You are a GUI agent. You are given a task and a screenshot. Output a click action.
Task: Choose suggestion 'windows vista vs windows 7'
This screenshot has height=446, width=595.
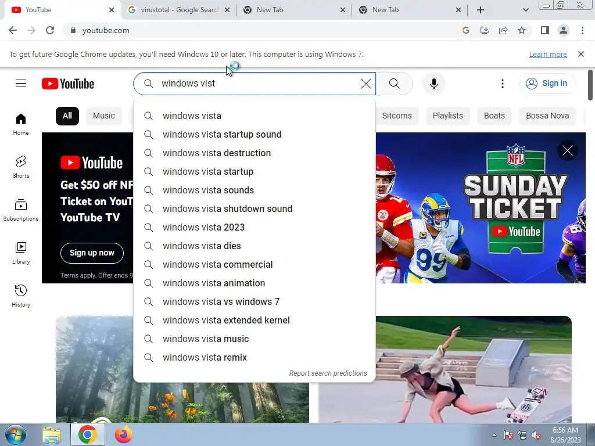pyautogui.click(x=255, y=301)
